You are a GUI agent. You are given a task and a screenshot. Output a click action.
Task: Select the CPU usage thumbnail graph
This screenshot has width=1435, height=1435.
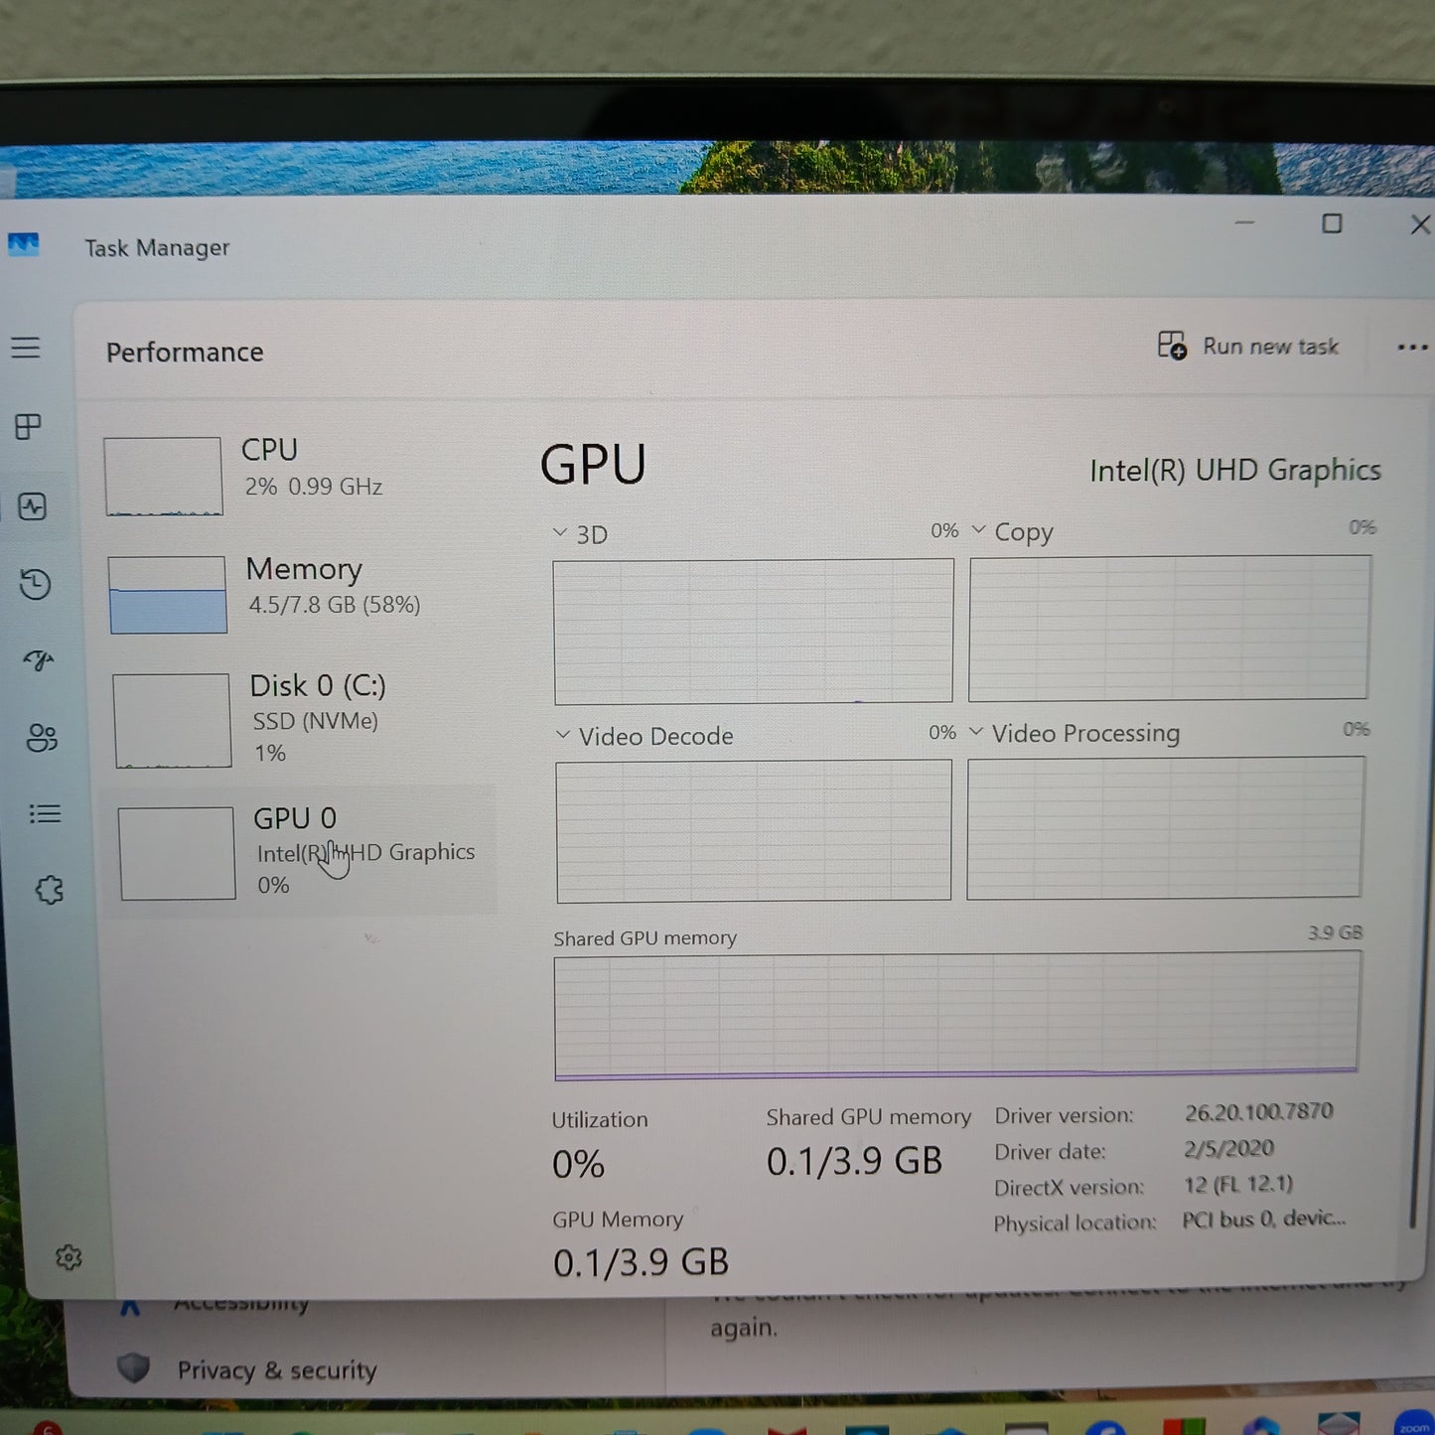tap(164, 477)
